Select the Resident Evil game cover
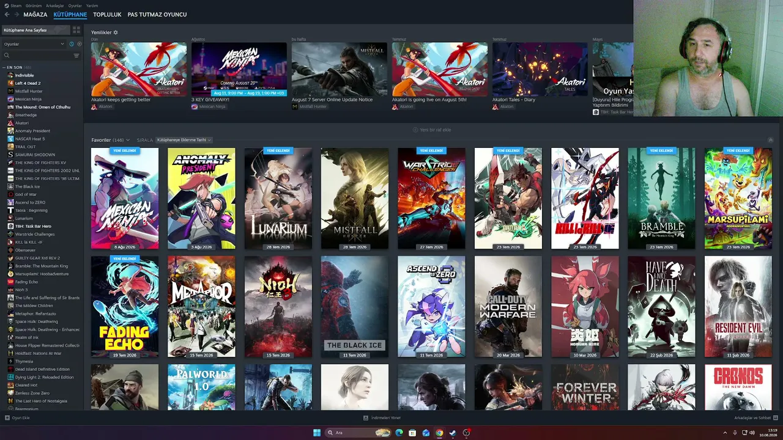783x440 pixels. (738, 307)
